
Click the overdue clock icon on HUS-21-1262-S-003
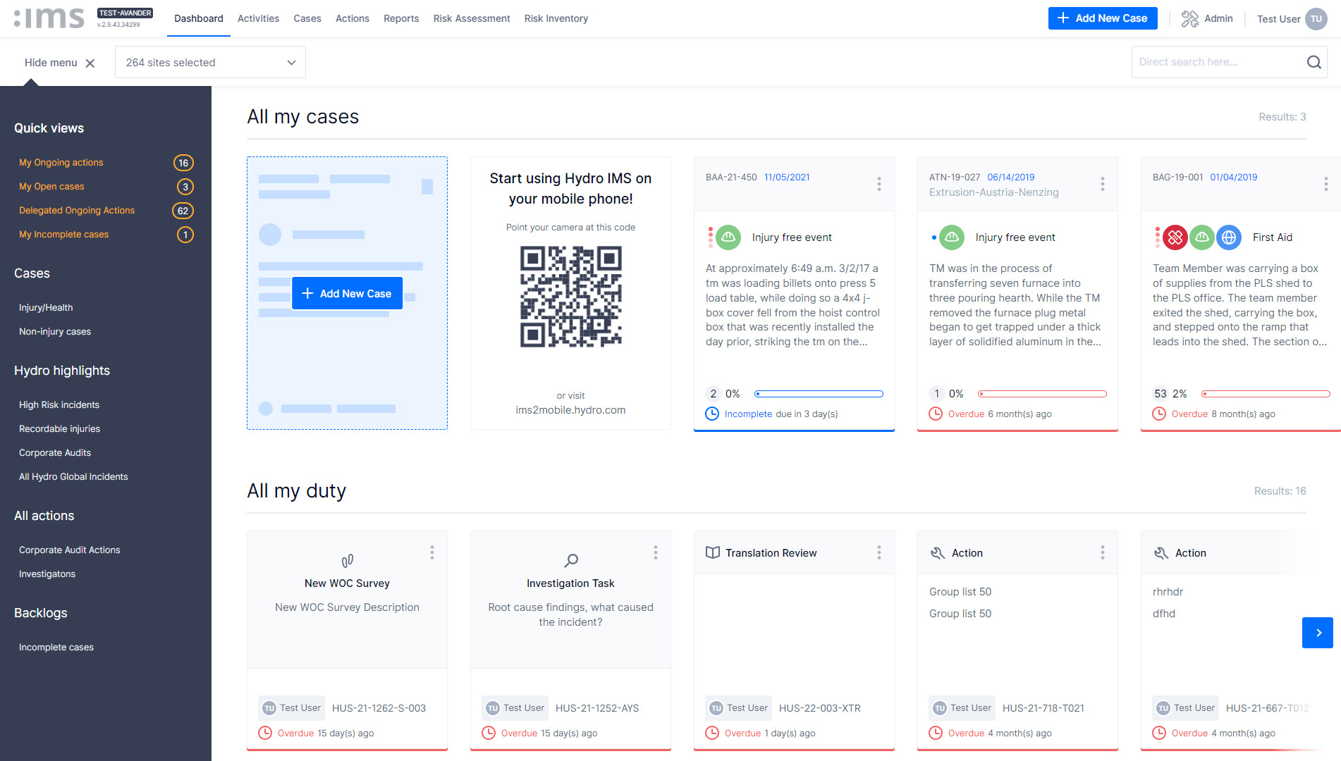265,733
